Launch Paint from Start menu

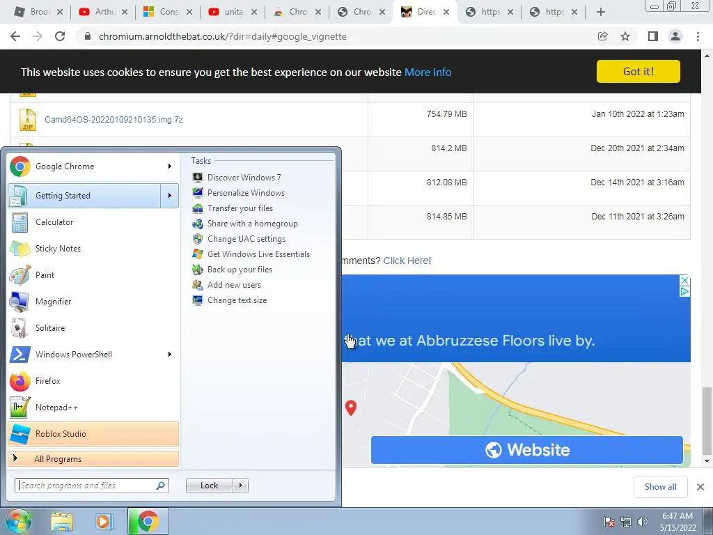(x=93, y=274)
